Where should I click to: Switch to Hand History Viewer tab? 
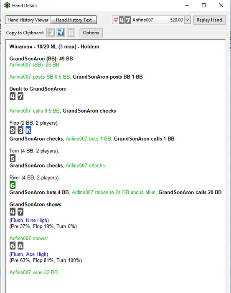click(x=28, y=20)
